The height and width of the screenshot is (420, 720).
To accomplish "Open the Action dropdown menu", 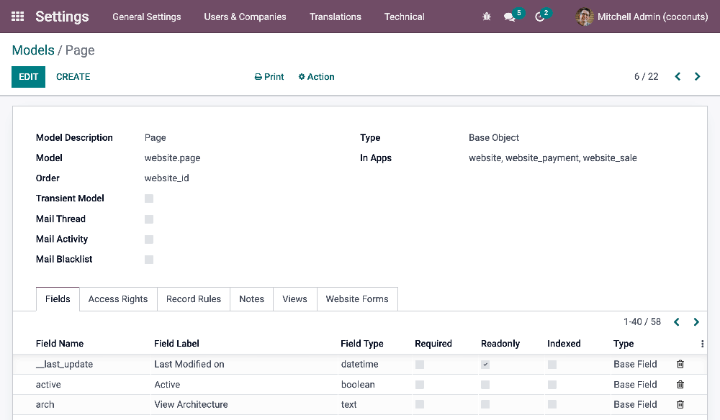I will (x=317, y=77).
